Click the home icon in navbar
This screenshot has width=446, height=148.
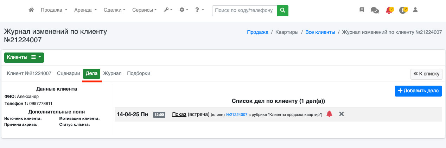point(31,10)
